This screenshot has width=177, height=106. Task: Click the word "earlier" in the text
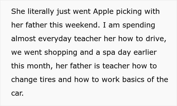[x=145, y=52]
